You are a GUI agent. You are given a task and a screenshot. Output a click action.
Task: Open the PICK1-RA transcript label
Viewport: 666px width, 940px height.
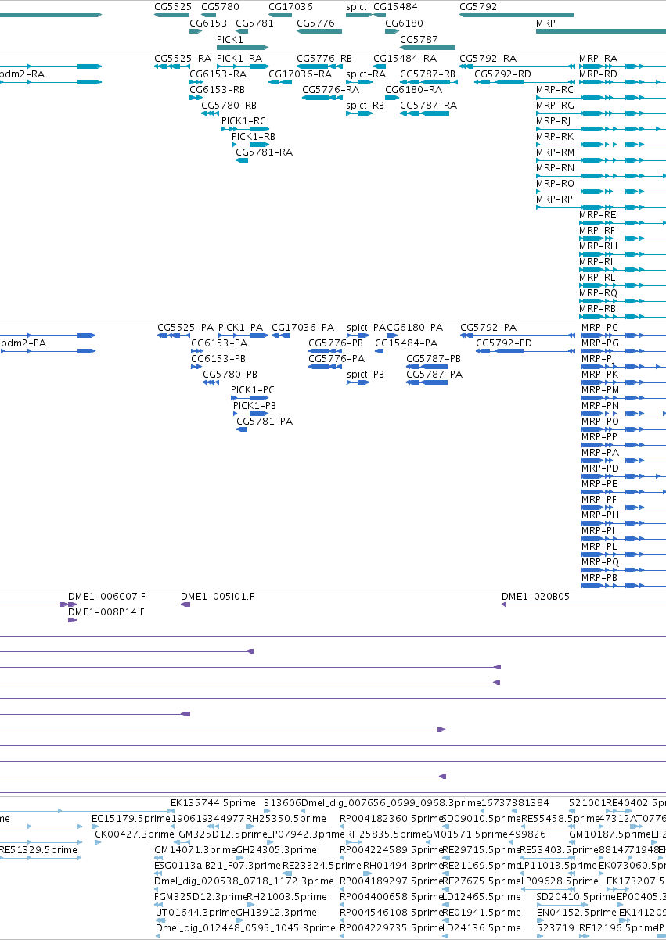(x=239, y=59)
